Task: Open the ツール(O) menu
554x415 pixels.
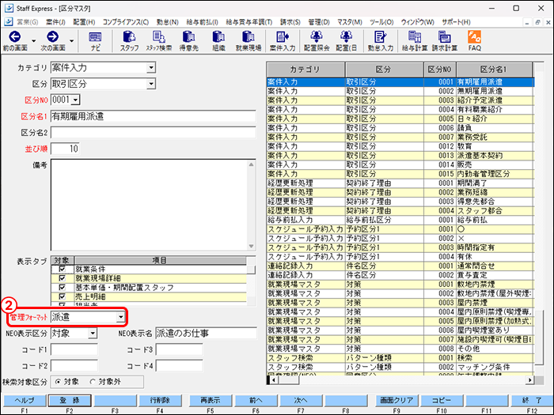Action: coord(381,22)
